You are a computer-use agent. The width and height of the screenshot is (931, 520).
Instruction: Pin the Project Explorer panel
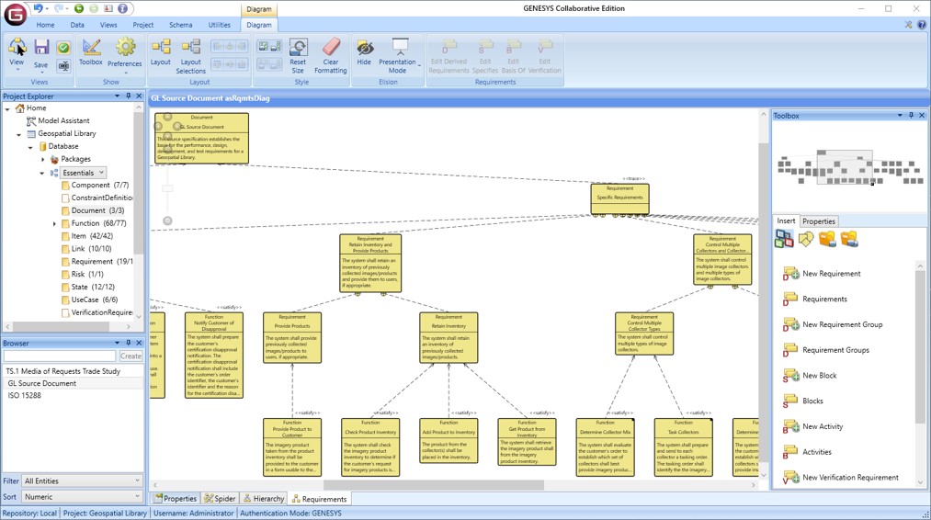[x=128, y=96]
